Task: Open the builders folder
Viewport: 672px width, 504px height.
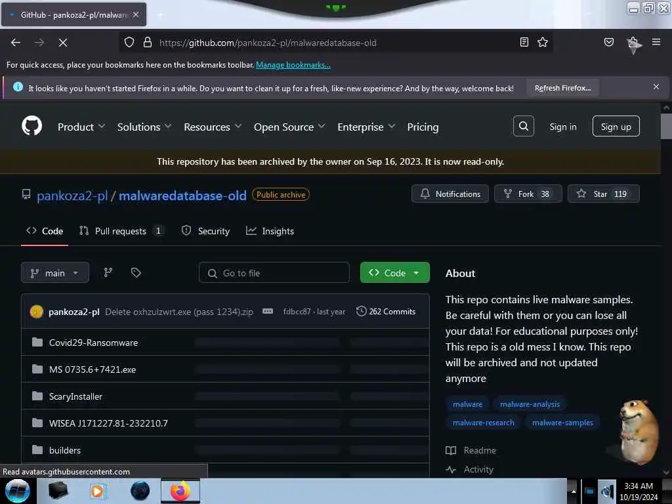Action: pyautogui.click(x=65, y=450)
